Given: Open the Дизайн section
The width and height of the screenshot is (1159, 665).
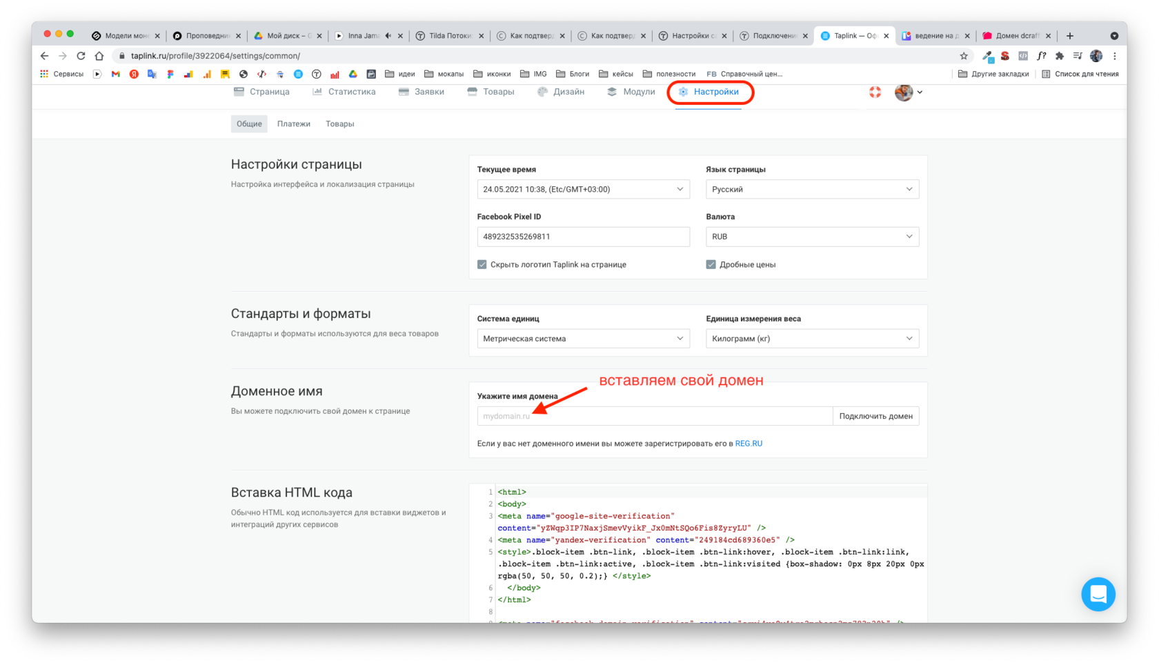Looking at the screenshot, I should 561,92.
